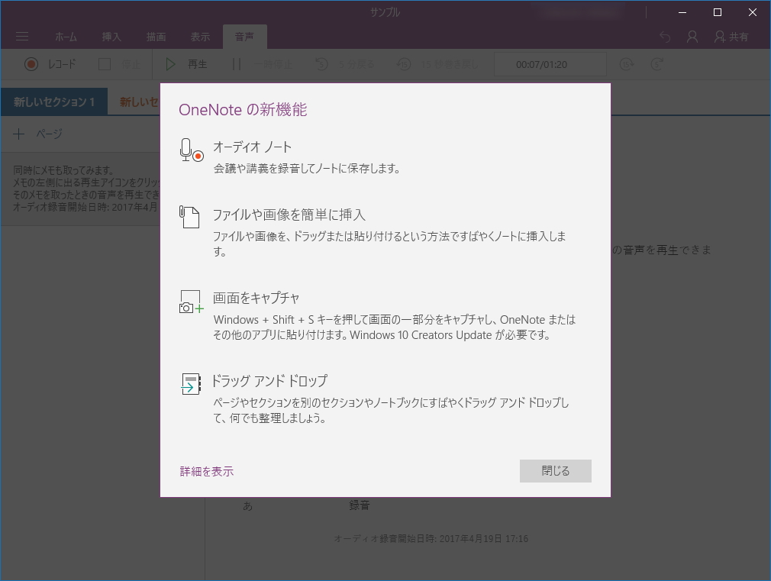The height and width of the screenshot is (581, 771).
Task: Open the hamburger navigation menu icon
Action: (x=21, y=36)
